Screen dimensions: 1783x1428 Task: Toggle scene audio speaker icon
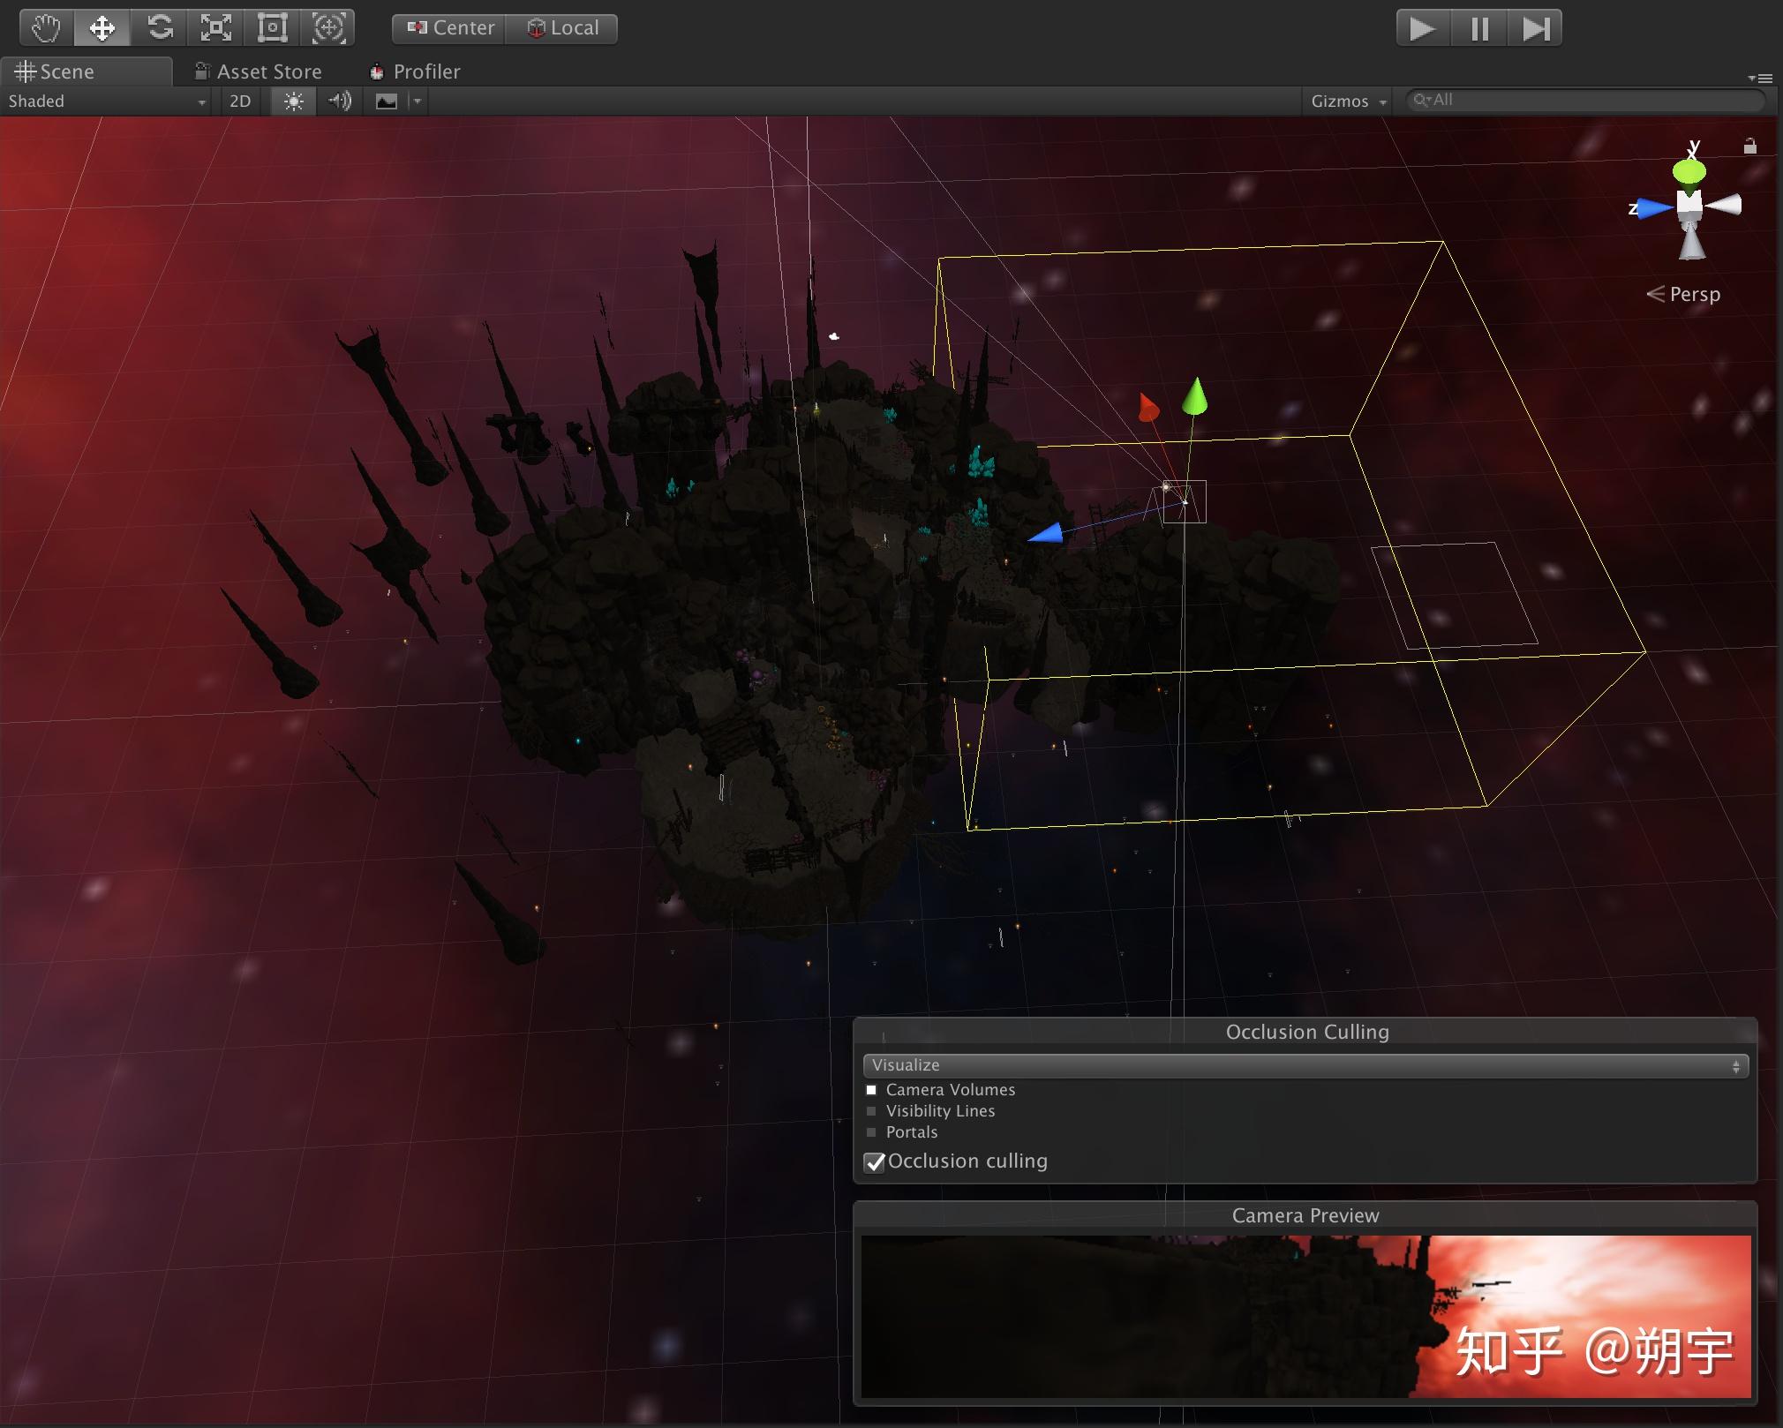(x=340, y=101)
